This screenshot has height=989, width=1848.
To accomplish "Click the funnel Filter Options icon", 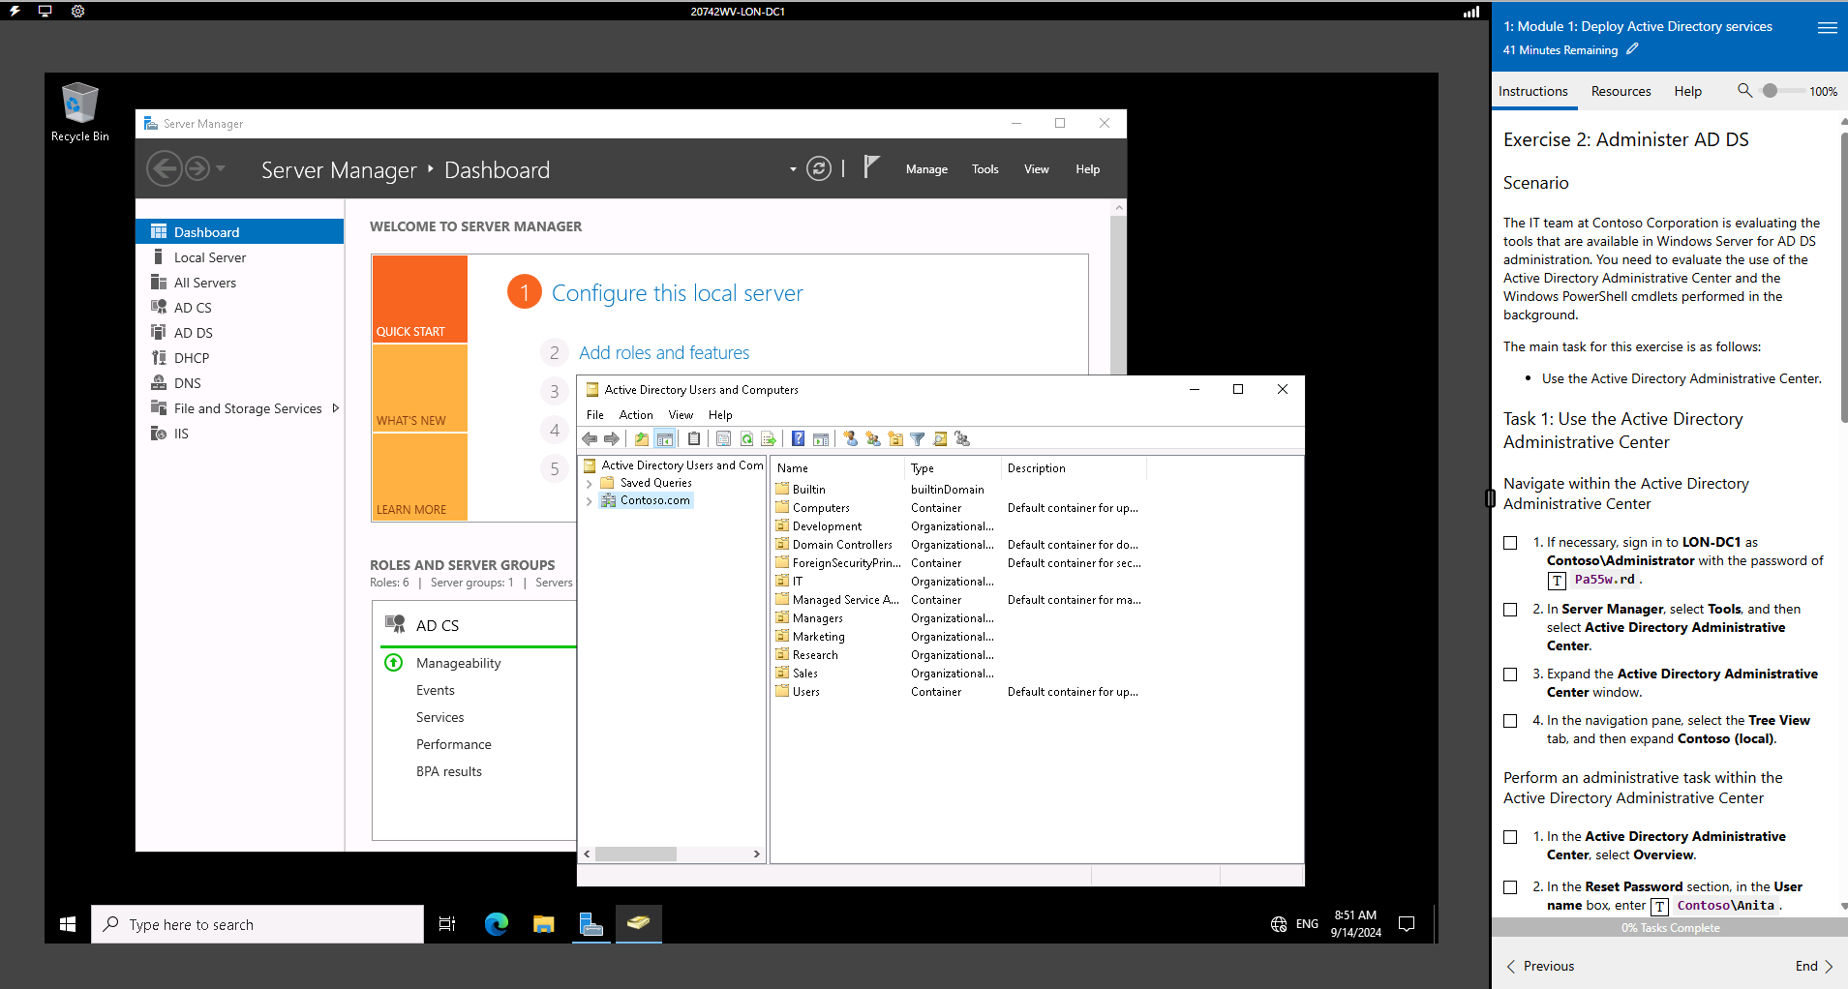I will coord(918,439).
